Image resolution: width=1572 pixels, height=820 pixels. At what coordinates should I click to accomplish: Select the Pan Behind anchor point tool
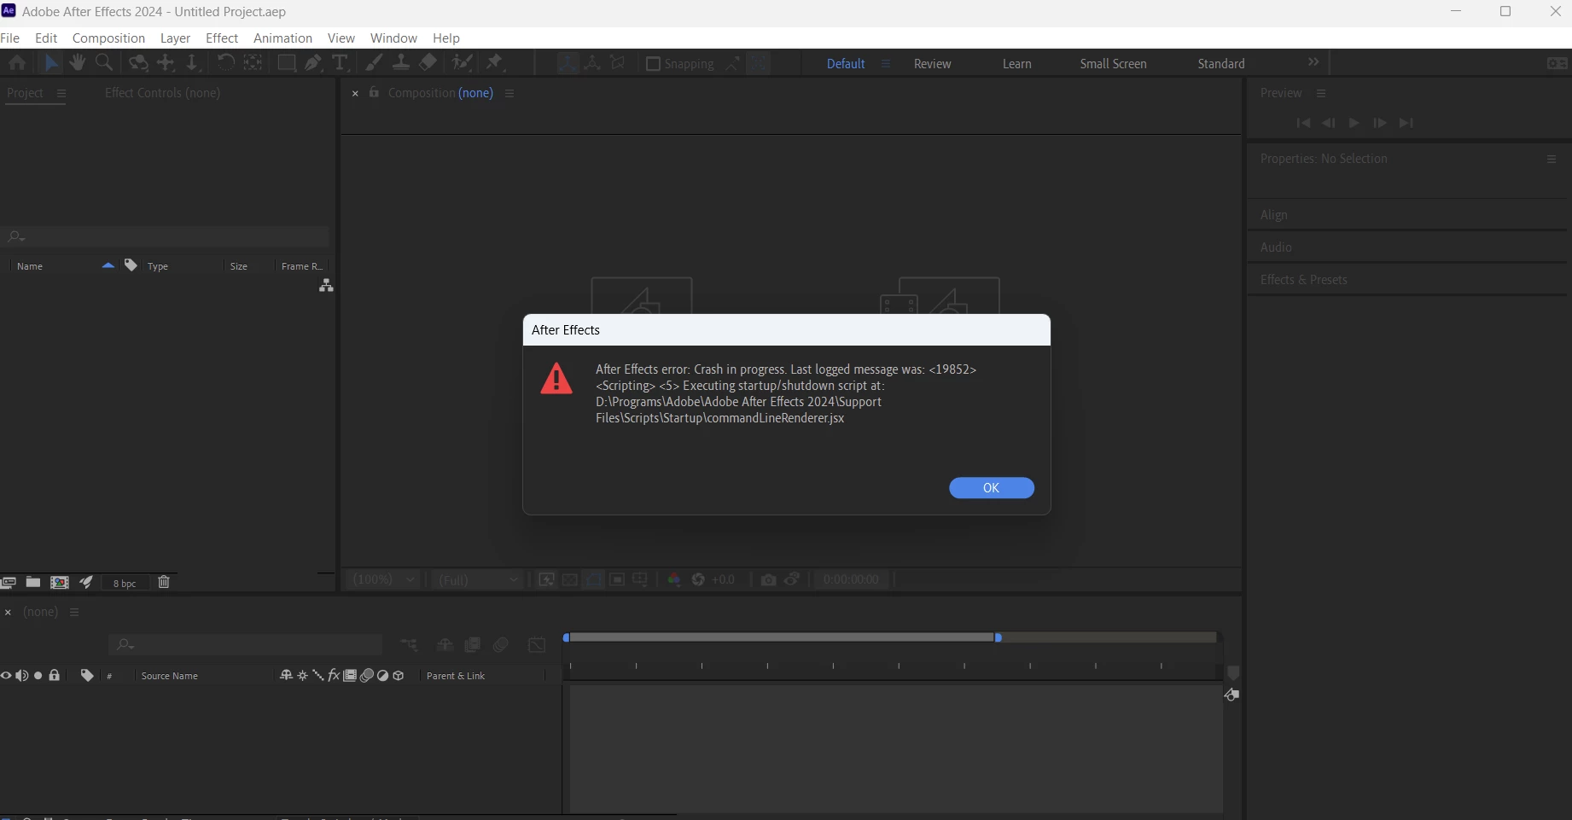point(253,63)
